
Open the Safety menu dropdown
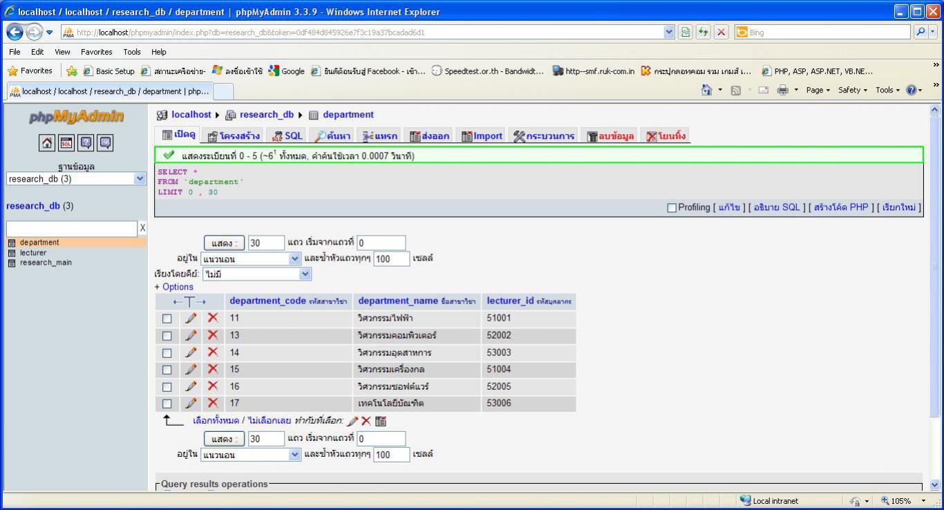click(853, 90)
